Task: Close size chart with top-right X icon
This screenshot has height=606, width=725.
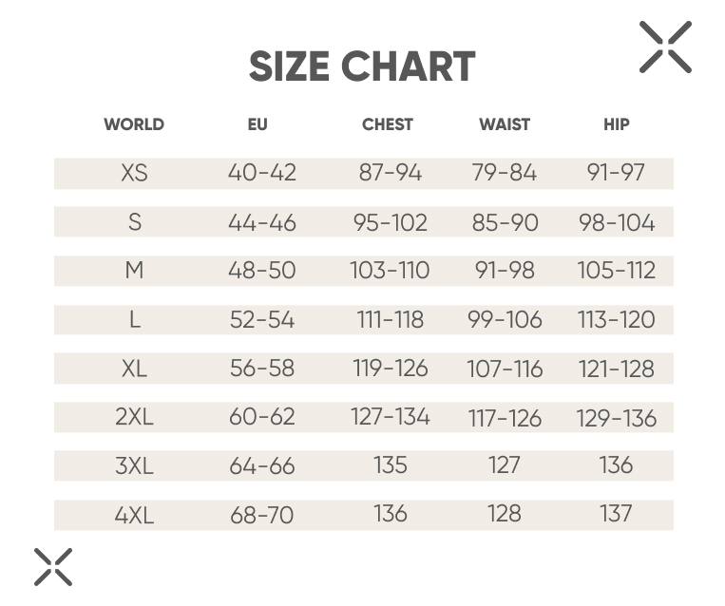Action: click(x=665, y=47)
